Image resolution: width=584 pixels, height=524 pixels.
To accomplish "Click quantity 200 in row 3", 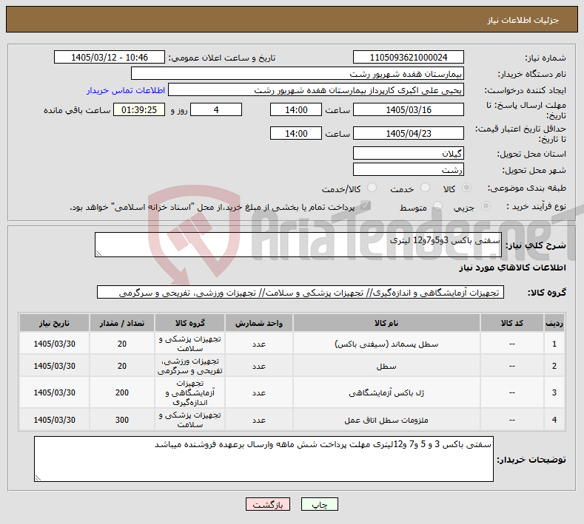I will pyautogui.click(x=122, y=392).
